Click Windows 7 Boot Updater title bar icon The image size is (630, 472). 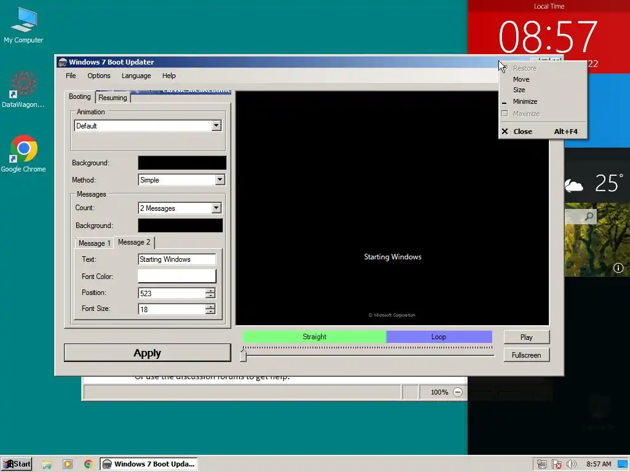point(62,62)
